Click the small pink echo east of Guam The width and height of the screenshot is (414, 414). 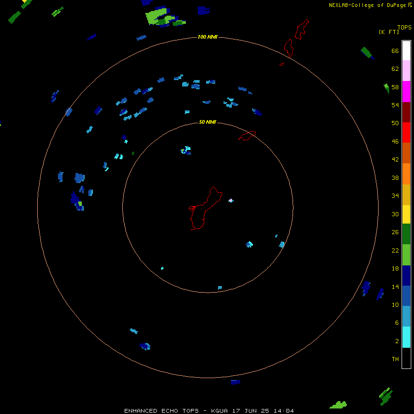[x=231, y=201]
